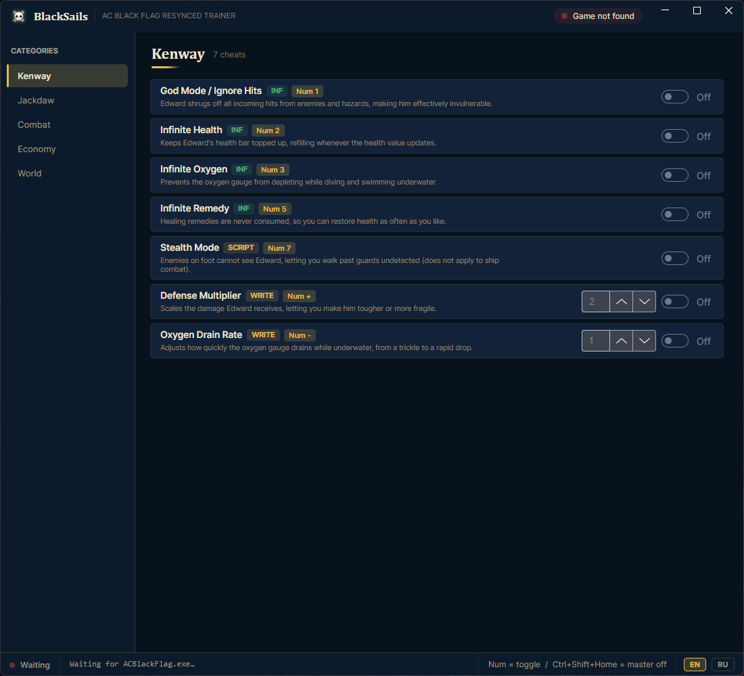The height and width of the screenshot is (676, 744).
Task: Increase Defense Multiplier with up arrow
Action: coord(621,301)
